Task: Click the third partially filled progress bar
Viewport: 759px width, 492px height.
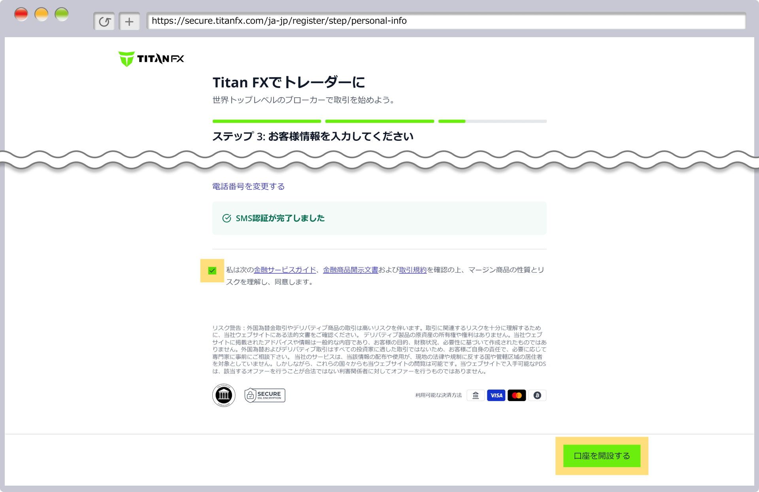Action: point(493,121)
